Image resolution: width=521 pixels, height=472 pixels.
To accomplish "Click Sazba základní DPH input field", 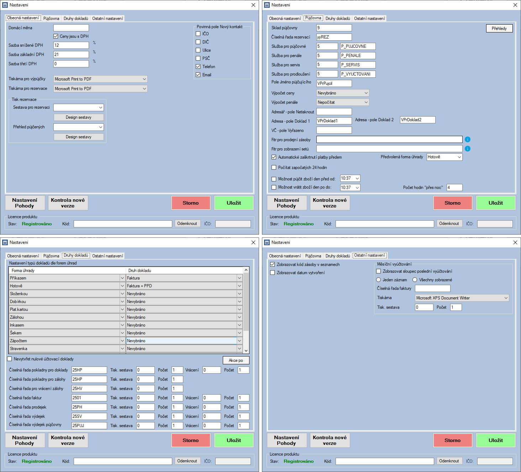I will tap(71, 55).
